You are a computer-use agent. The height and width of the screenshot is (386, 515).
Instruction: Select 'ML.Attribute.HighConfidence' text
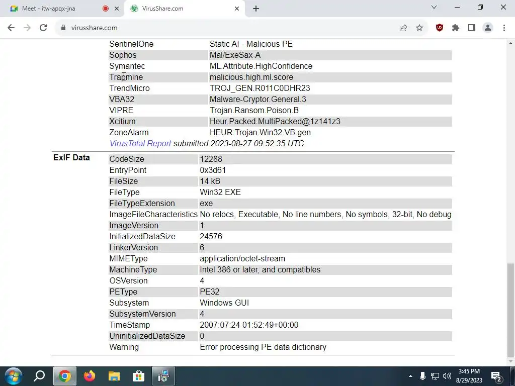coord(261,66)
